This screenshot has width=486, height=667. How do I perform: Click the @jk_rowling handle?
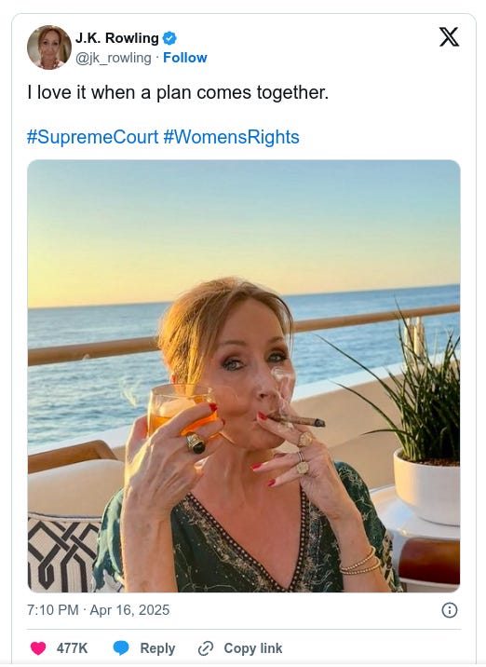[113, 58]
